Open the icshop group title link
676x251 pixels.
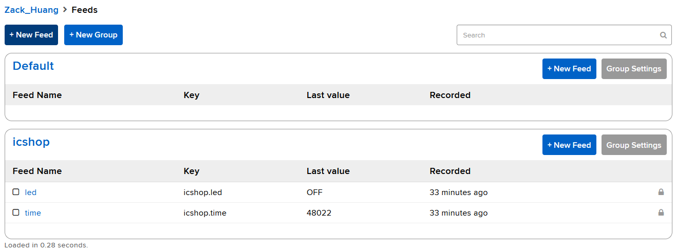point(31,142)
